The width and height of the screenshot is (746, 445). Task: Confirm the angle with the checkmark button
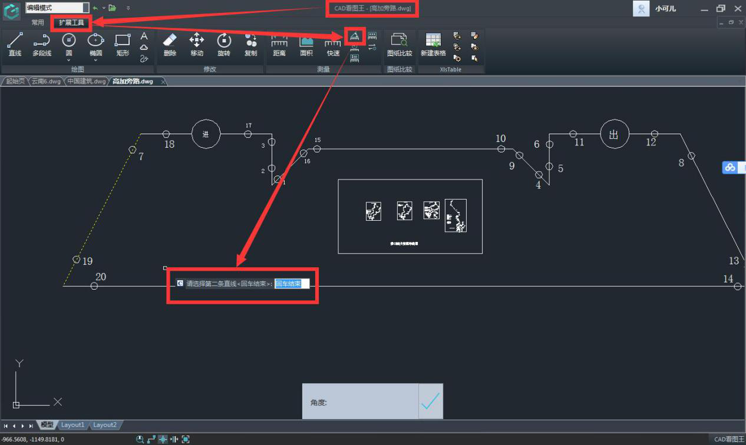pyautogui.click(x=431, y=401)
